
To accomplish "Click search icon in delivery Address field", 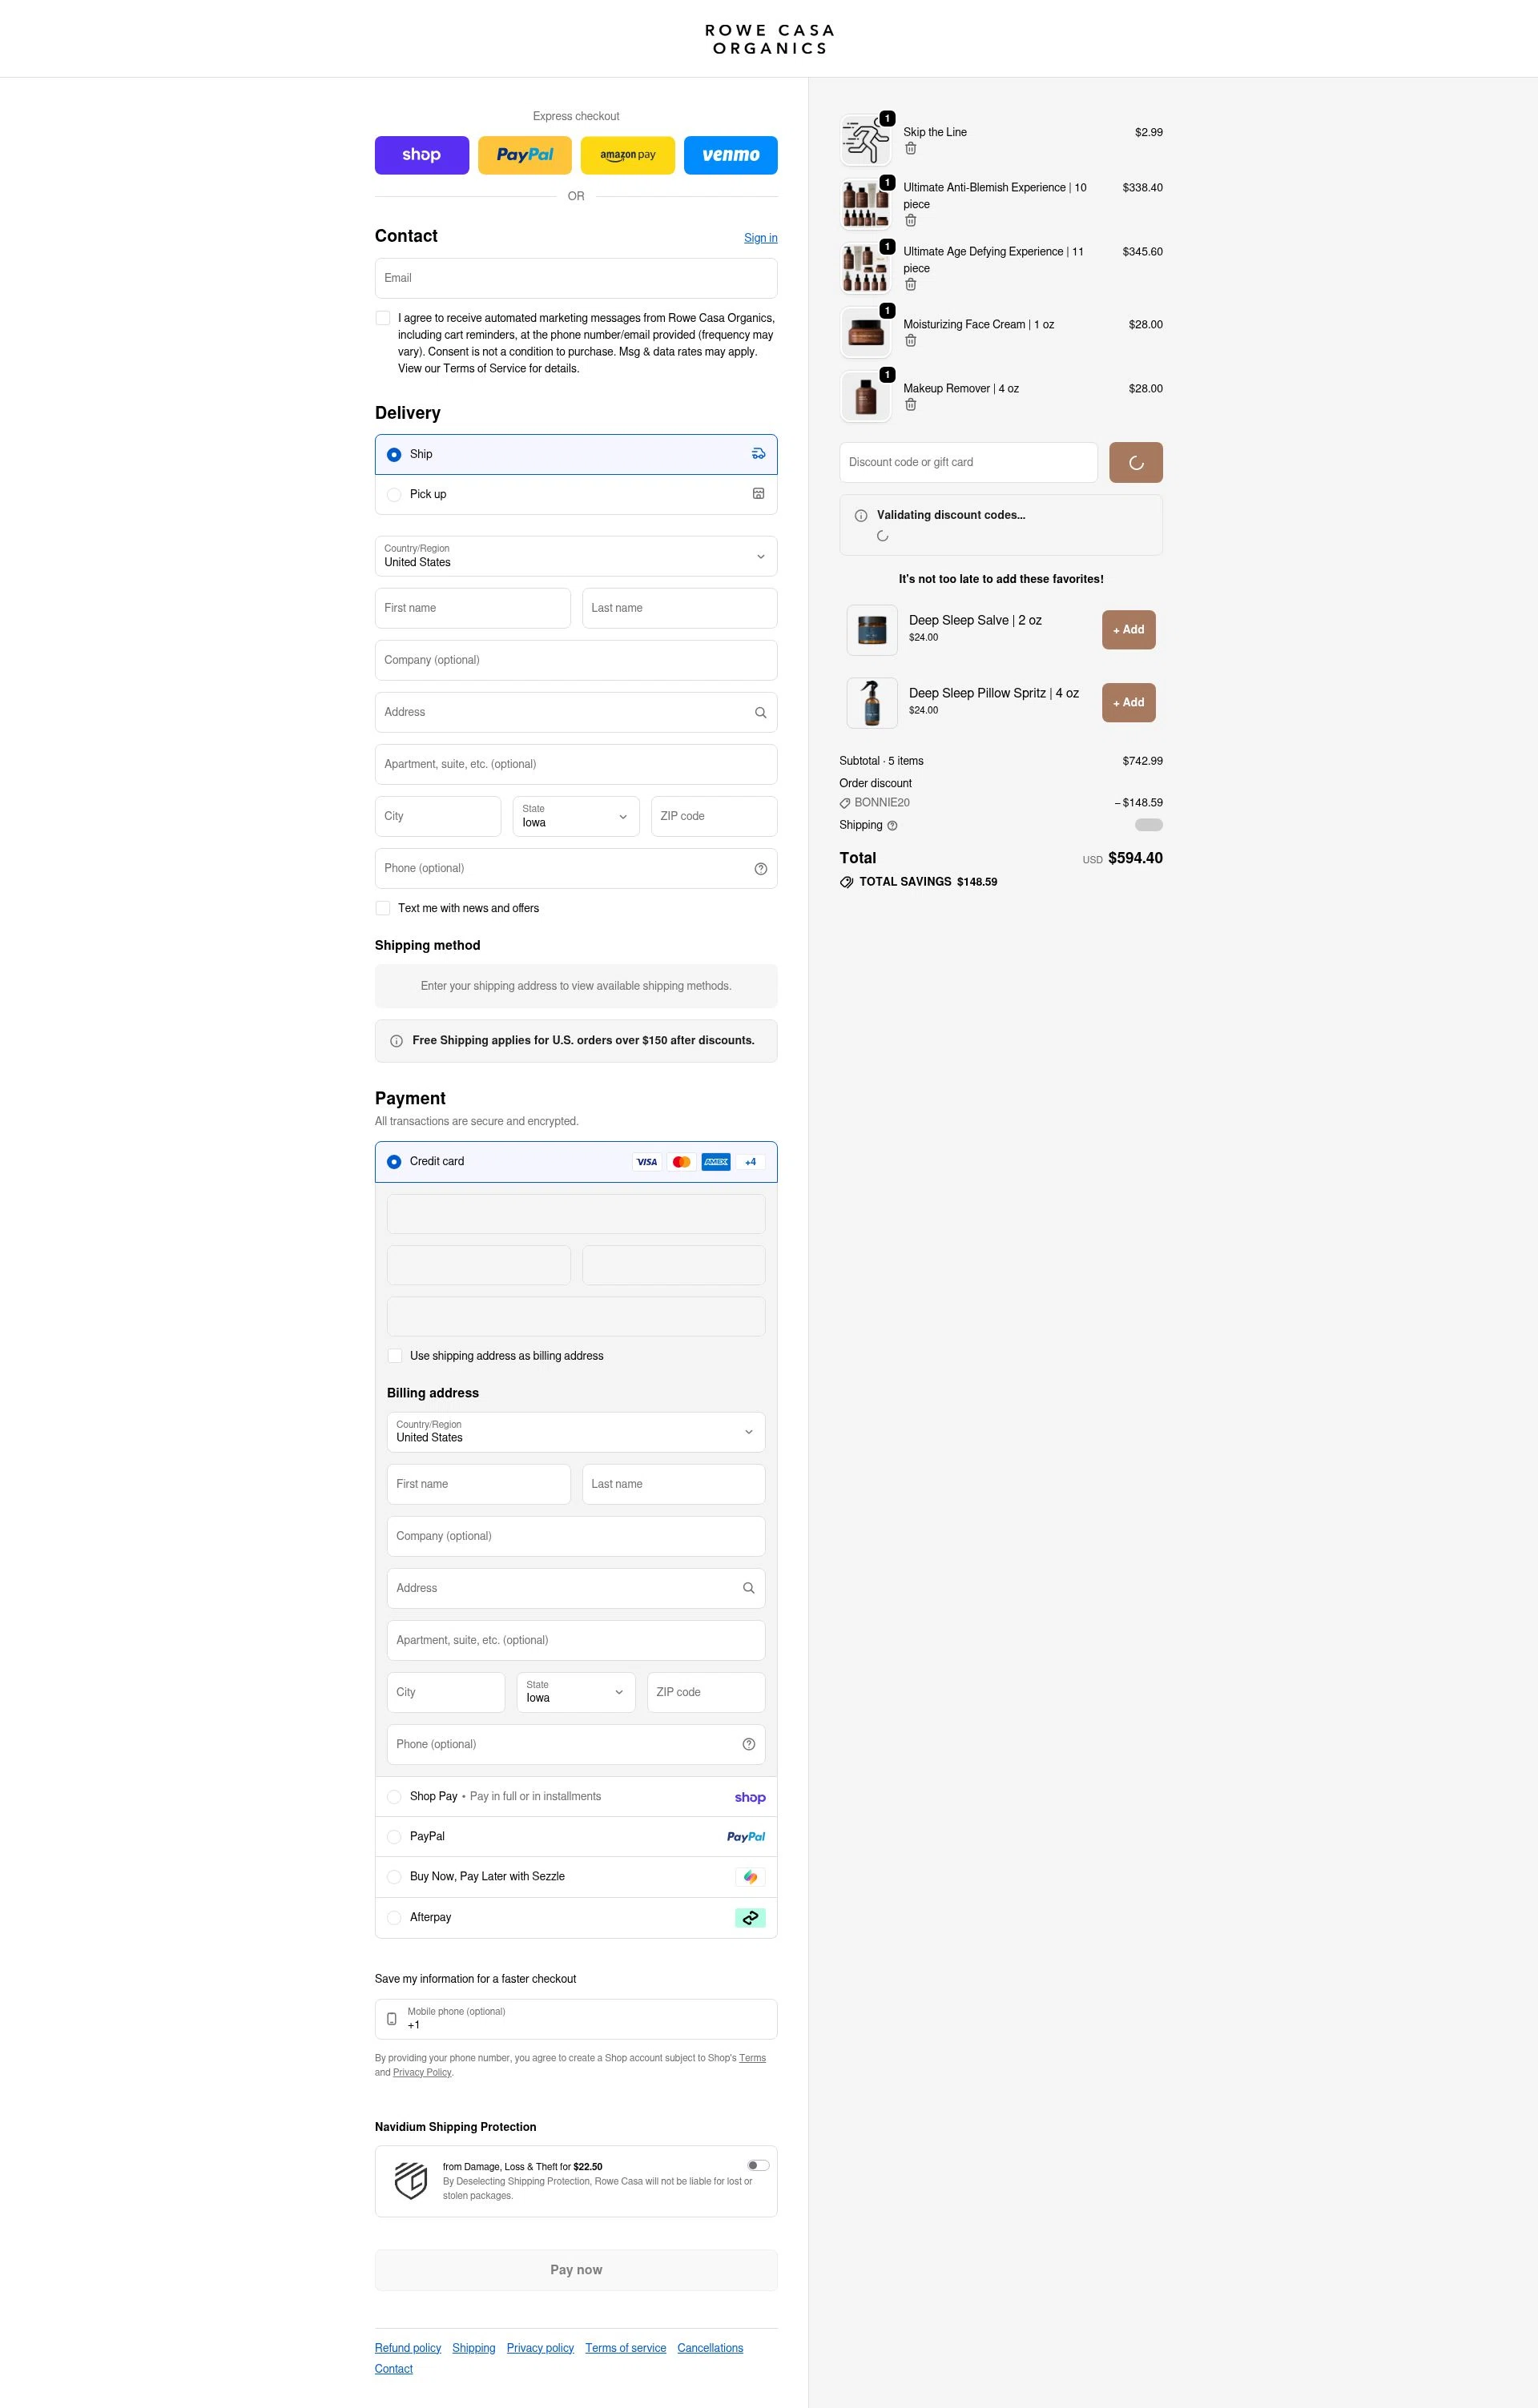I will 760,713.
